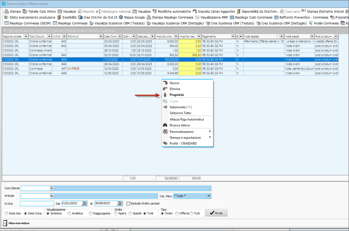Click Visualizza Scadenze CRM (Dettaglio)
Viewport: 349px width, 231px height.
coord(175,23)
